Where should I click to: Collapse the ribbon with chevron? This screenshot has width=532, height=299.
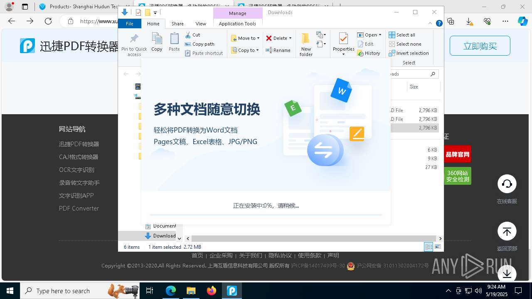coord(431,24)
